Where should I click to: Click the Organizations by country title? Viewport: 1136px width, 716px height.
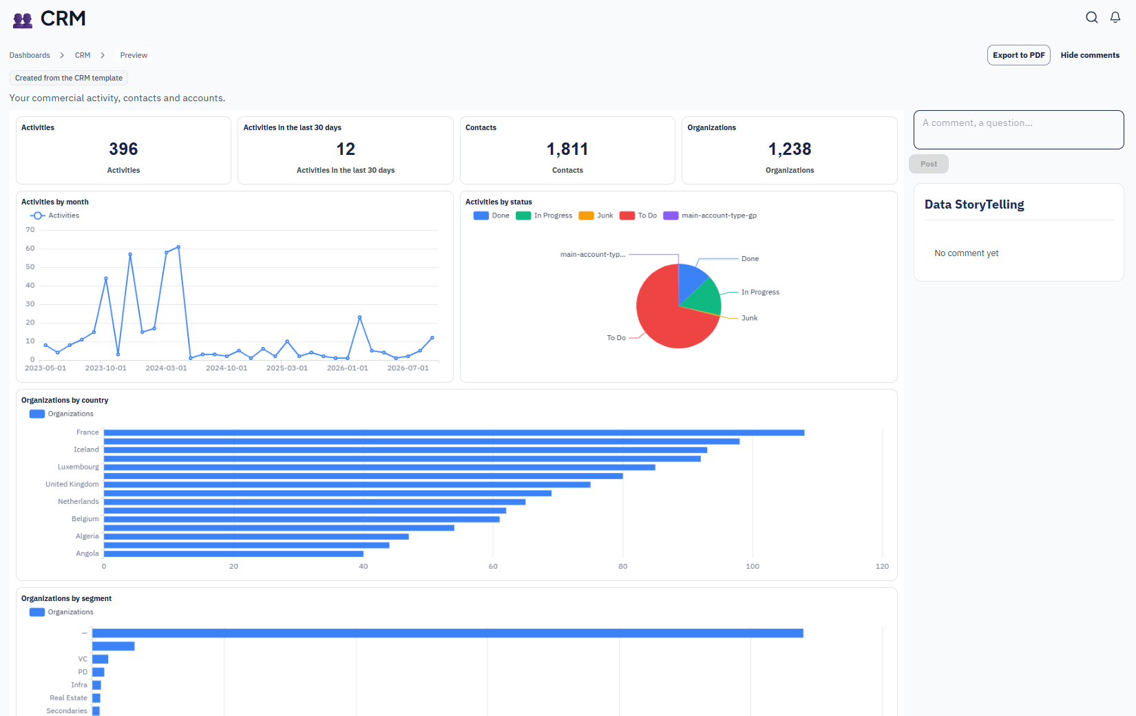pos(65,400)
